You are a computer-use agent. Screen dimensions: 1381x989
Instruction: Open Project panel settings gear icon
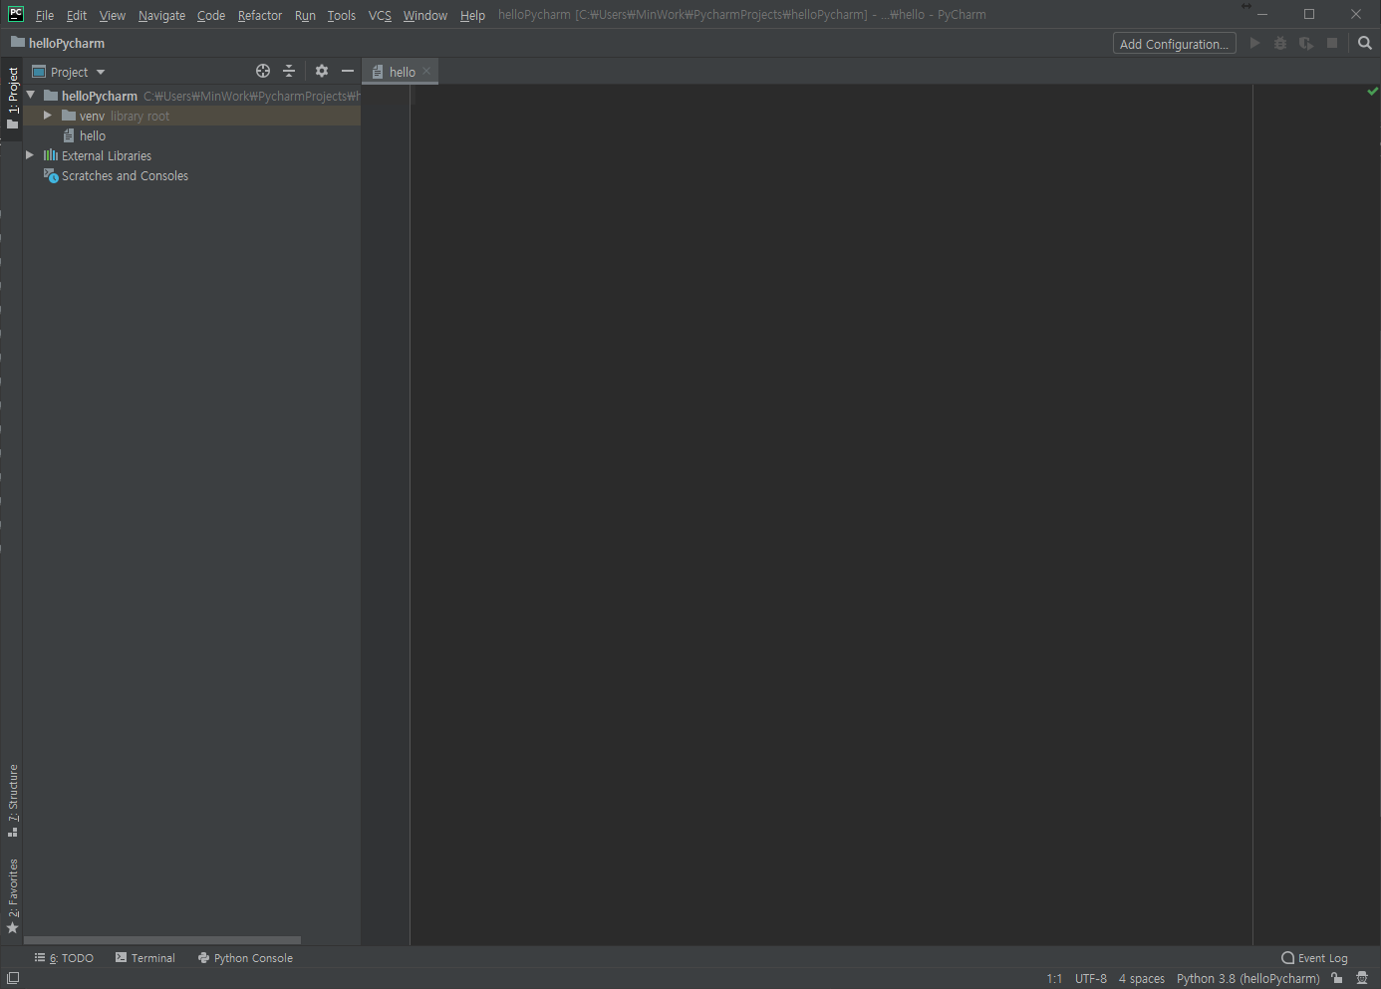322,71
